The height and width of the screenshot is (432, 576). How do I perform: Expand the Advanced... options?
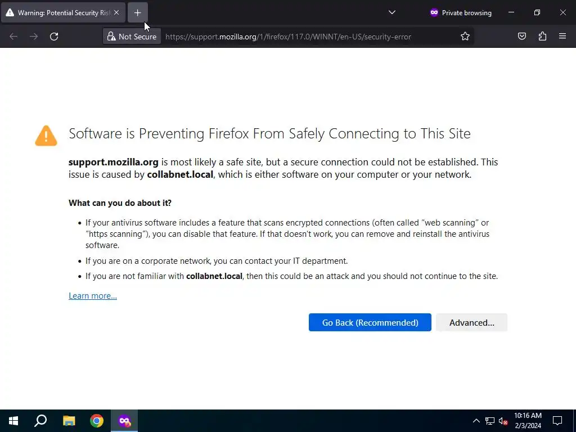pos(471,322)
